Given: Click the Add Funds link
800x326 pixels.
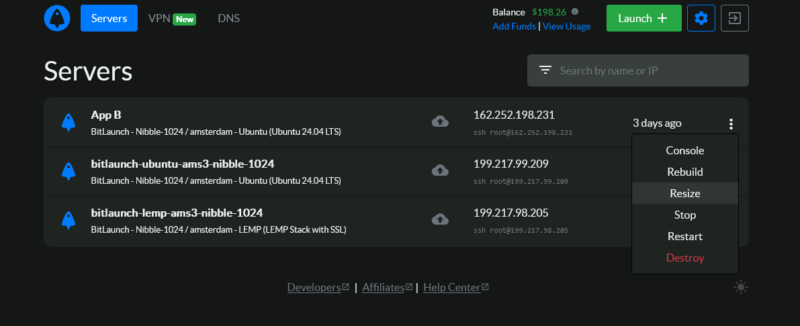Looking at the screenshot, I should click(x=514, y=26).
